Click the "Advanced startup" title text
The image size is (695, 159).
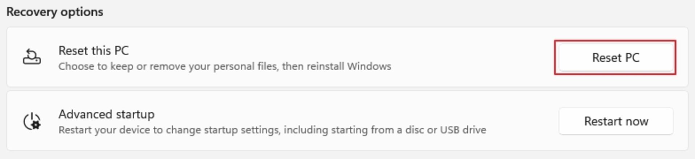pyautogui.click(x=106, y=114)
